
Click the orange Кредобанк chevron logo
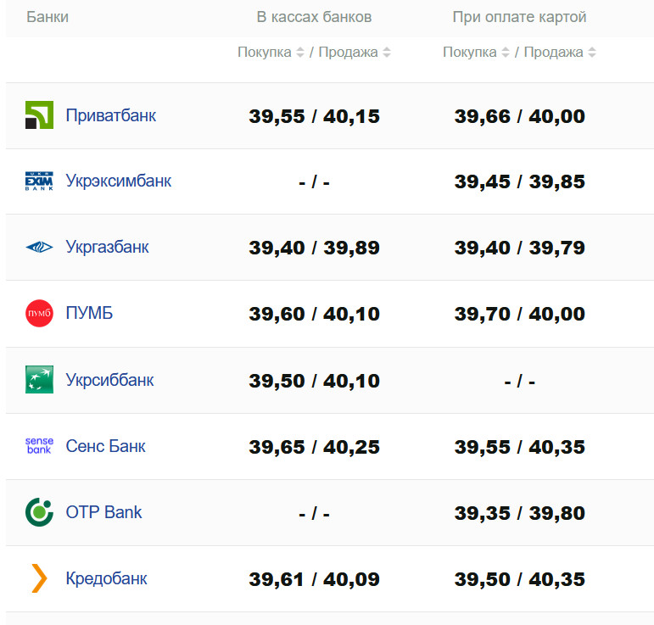[x=39, y=578]
